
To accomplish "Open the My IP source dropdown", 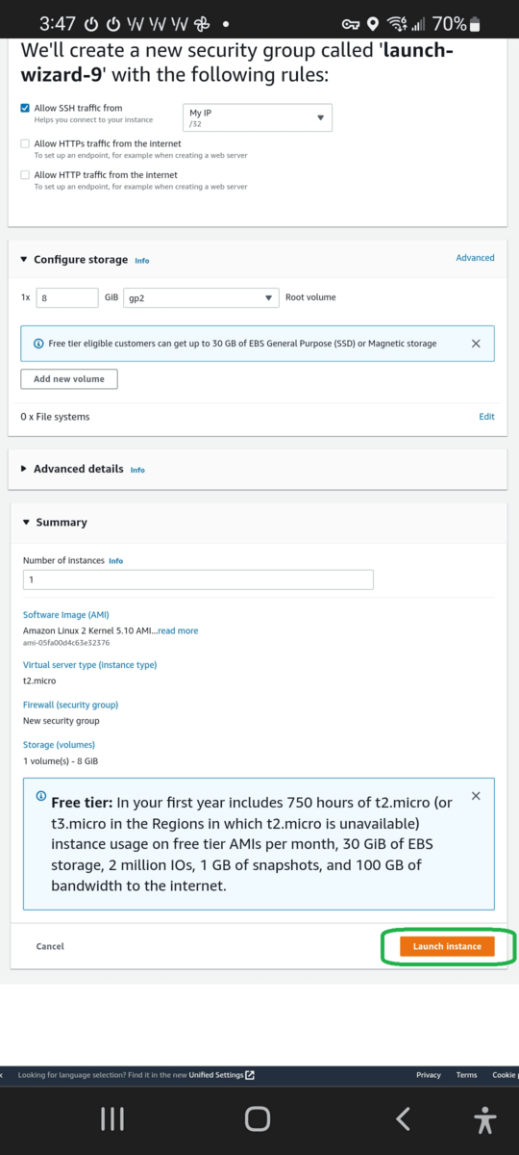I will pos(258,117).
